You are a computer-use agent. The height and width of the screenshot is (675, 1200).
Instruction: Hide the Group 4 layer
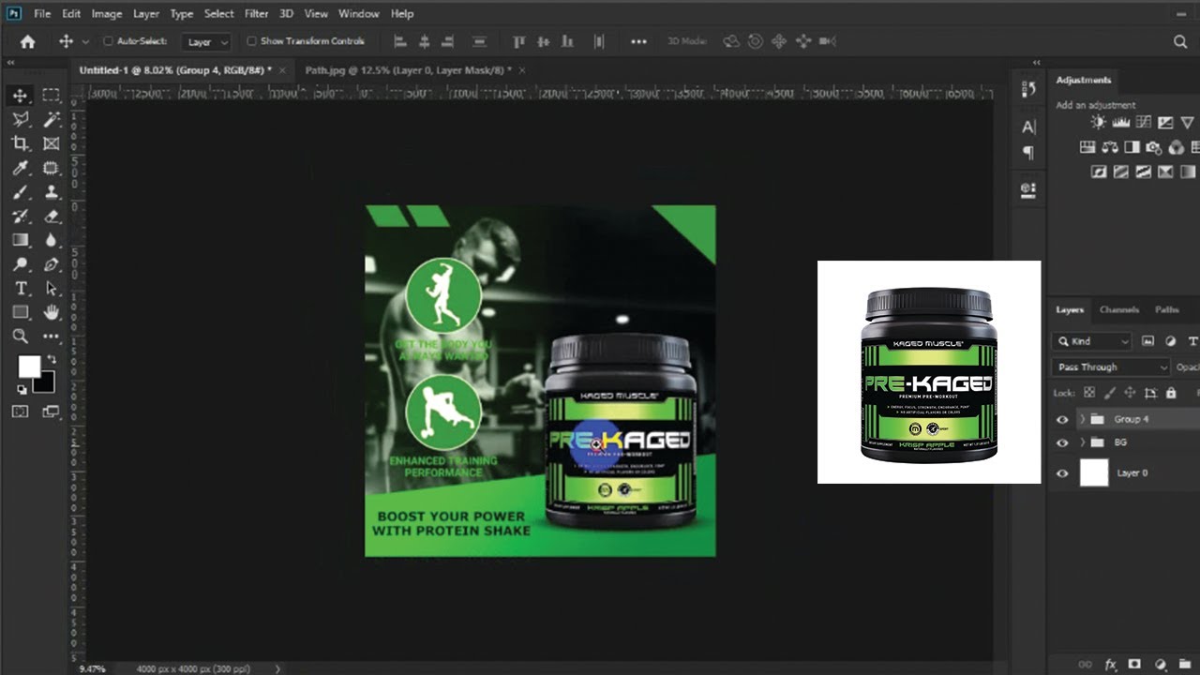click(1062, 419)
